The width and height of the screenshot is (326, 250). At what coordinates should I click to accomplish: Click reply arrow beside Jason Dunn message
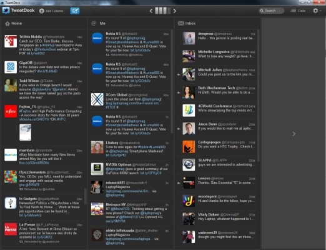coord(179,129)
